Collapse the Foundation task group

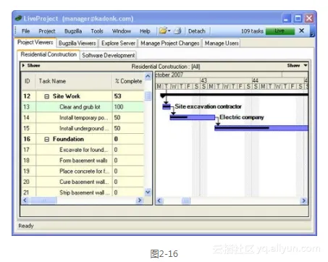[x=47, y=140]
